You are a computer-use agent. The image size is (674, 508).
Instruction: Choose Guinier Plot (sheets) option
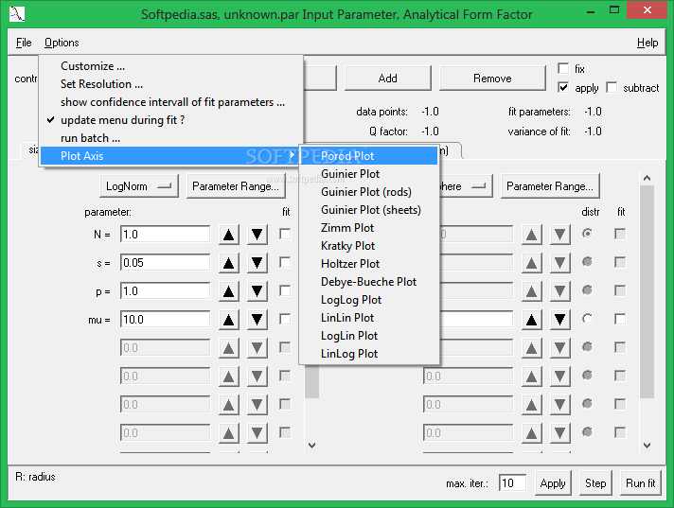coord(369,210)
